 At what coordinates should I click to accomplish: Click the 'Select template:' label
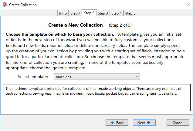(x=33, y=77)
